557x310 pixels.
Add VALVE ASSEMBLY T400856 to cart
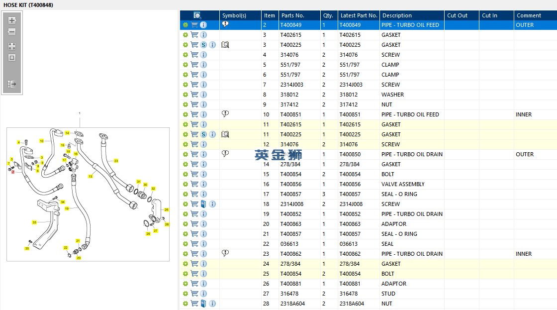194,184
